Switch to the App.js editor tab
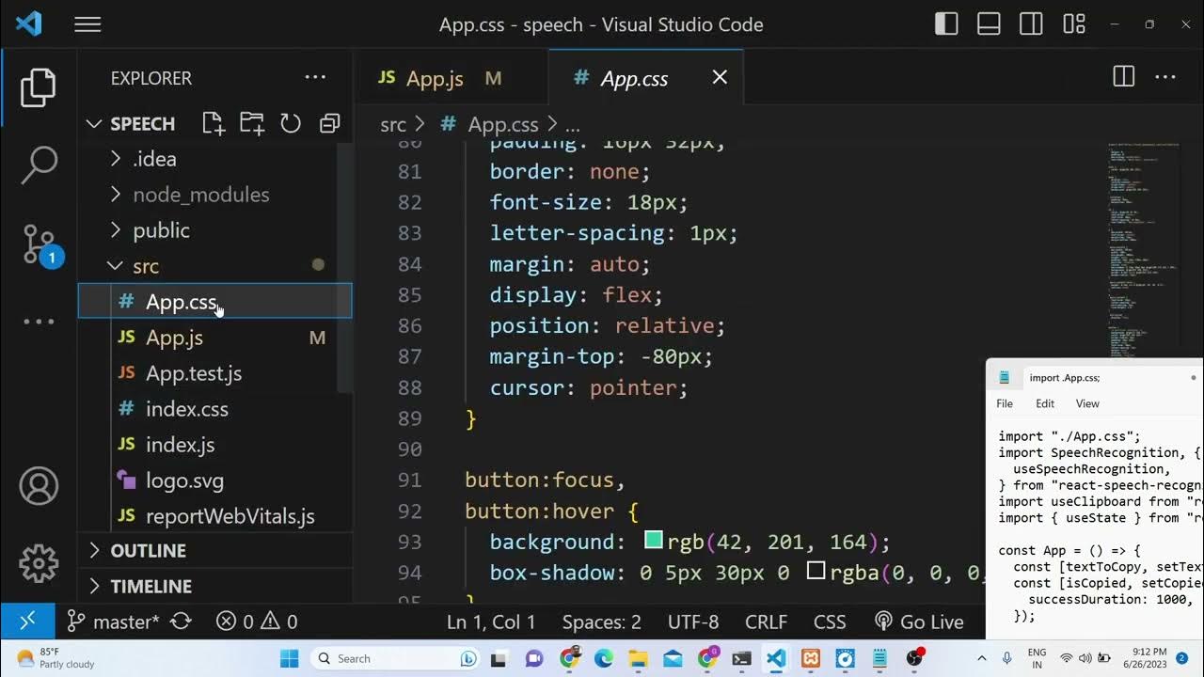Image resolution: width=1204 pixels, height=677 pixels. (x=434, y=78)
